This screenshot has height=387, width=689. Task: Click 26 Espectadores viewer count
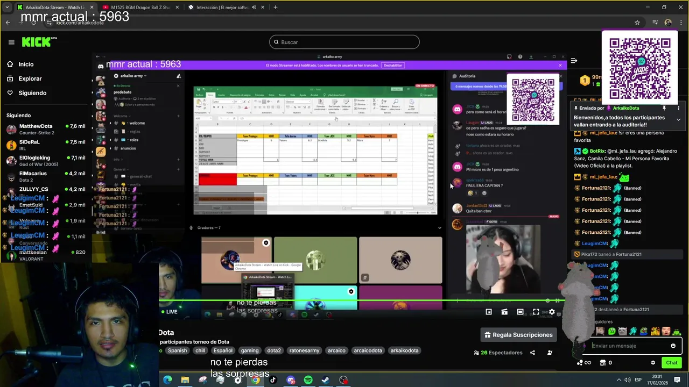point(498,353)
